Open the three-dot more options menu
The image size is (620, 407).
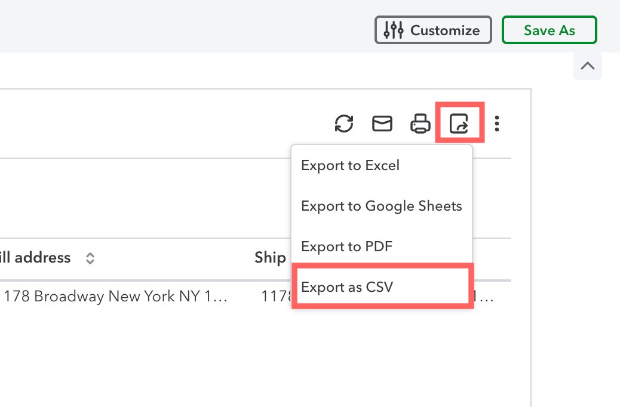pyautogui.click(x=497, y=124)
